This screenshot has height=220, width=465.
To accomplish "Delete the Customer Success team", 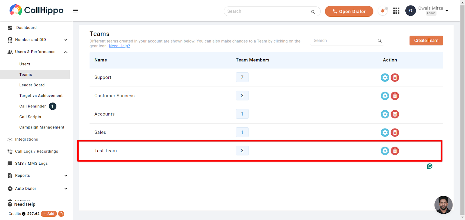I will (395, 96).
